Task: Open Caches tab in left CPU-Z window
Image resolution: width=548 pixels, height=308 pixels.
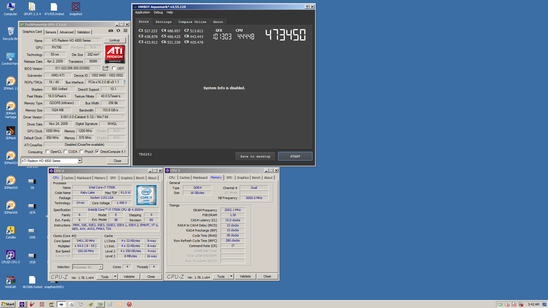Action: (x=68, y=178)
